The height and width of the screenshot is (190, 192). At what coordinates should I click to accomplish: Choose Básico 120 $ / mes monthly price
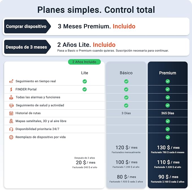point(126,148)
